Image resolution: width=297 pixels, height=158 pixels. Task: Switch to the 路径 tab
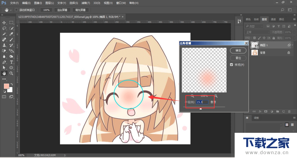pyautogui.click(x=282, y=19)
